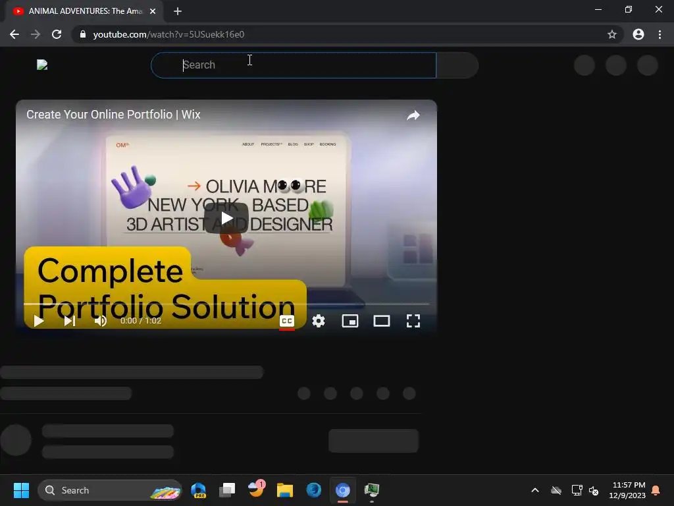Enter fullscreen with the player's fullscreen icon

click(x=413, y=321)
